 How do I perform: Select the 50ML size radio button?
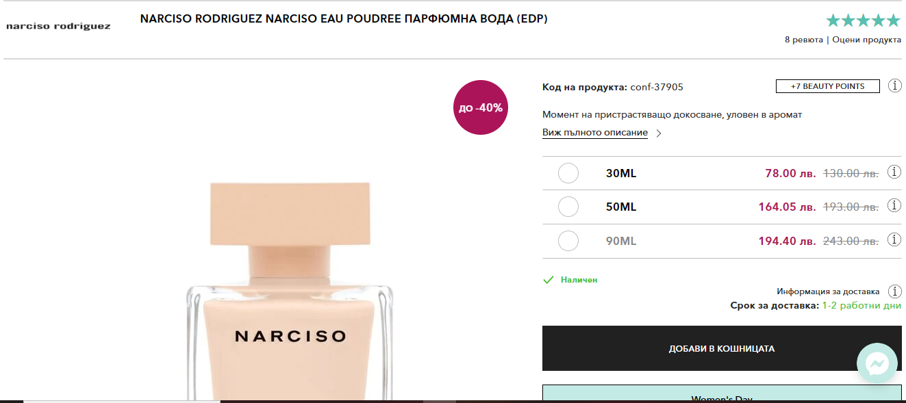(x=568, y=207)
